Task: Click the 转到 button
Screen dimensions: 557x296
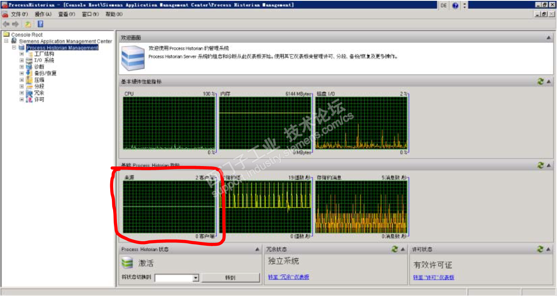Action: point(230,278)
